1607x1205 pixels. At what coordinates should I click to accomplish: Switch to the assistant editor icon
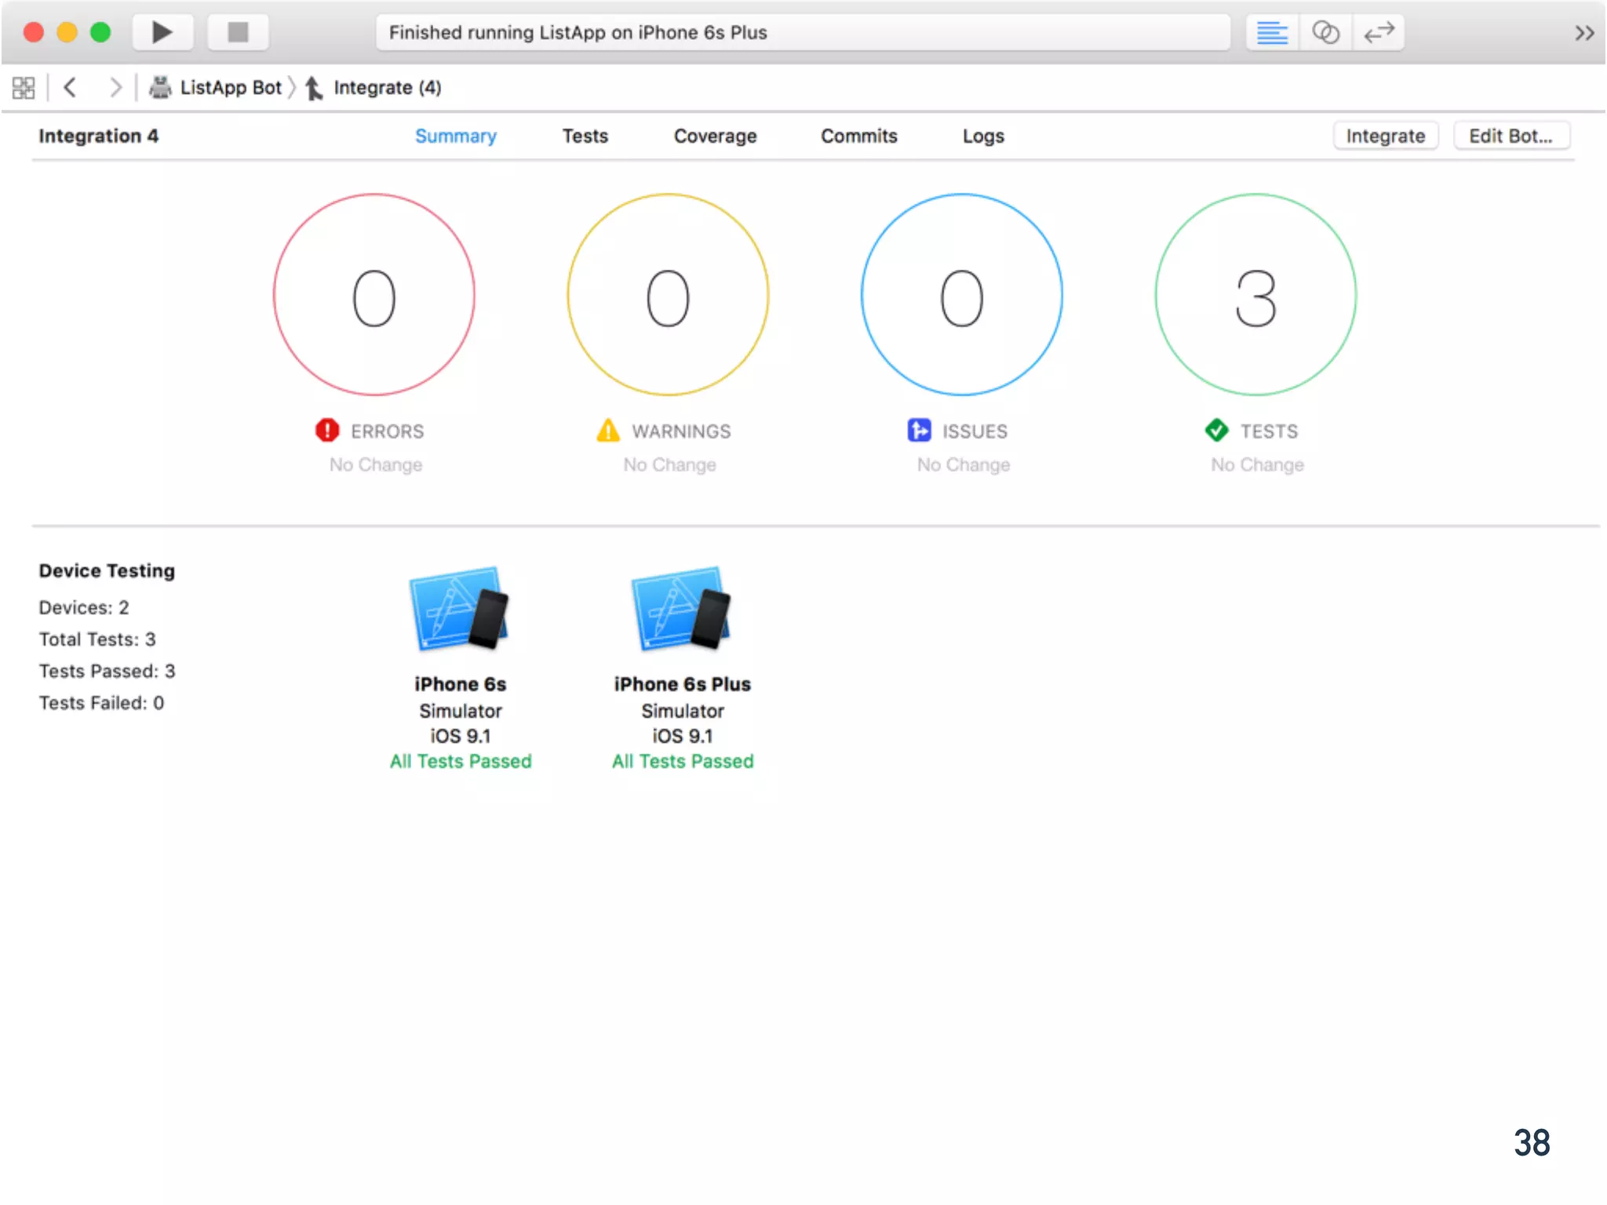[1325, 33]
